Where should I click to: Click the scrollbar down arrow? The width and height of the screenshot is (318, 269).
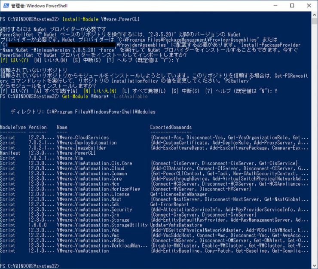pyautogui.click(x=315, y=266)
